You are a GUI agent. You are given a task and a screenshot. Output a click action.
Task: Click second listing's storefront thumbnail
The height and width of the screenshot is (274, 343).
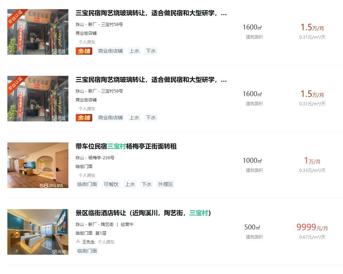(38, 99)
